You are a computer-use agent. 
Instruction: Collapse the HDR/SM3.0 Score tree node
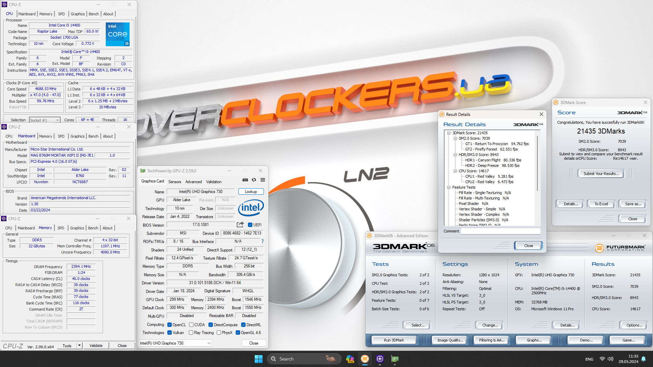[x=455, y=155]
